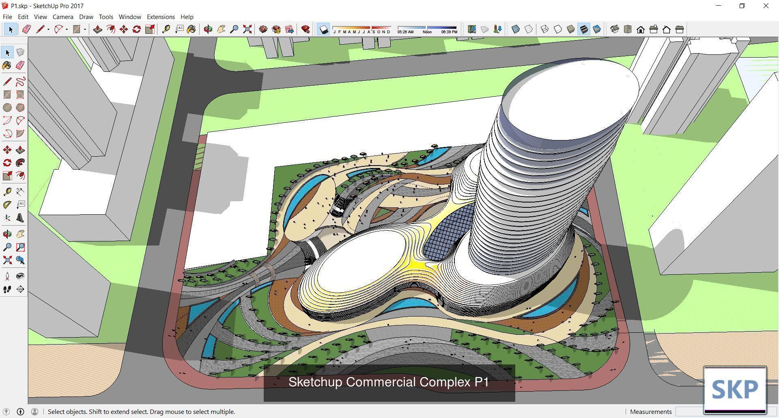Enable Monochrome face style
Viewport: 779px width, 418px height.
pos(597,29)
